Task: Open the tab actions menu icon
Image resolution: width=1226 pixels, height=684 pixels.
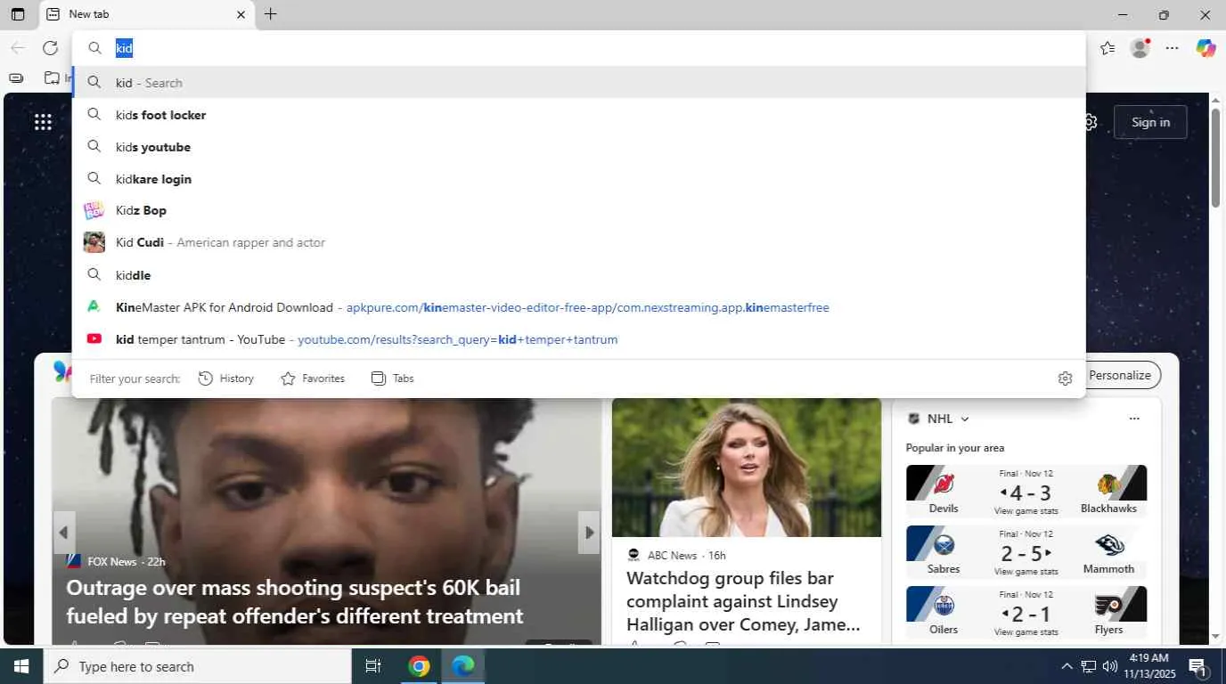Action: pyautogui.click(x=18, y=14)
